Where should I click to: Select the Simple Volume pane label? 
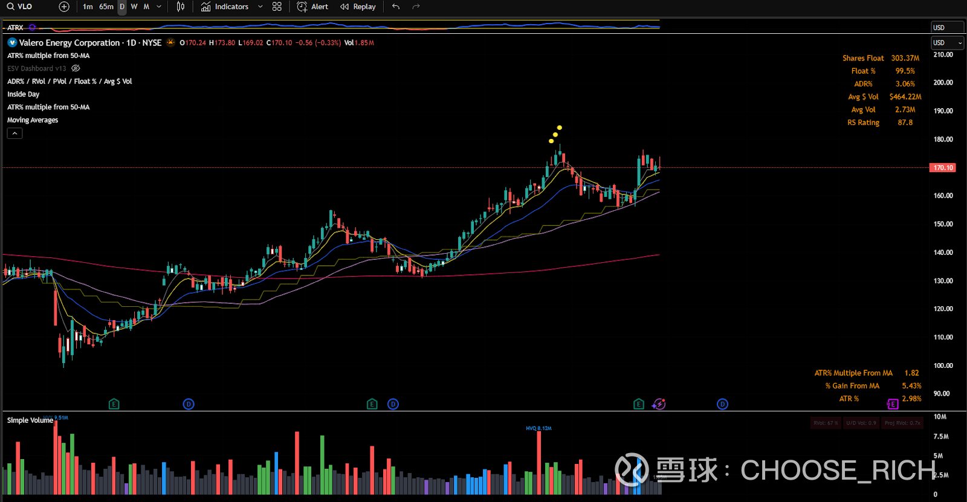[x=30, y=420]
